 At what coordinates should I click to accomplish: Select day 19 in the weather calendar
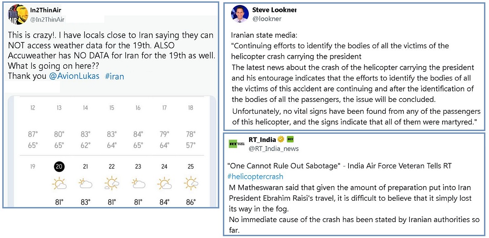click(x=33, y=167)
